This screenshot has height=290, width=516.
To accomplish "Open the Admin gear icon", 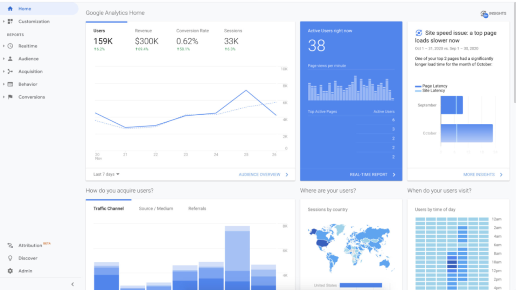I will coord(10,271).
